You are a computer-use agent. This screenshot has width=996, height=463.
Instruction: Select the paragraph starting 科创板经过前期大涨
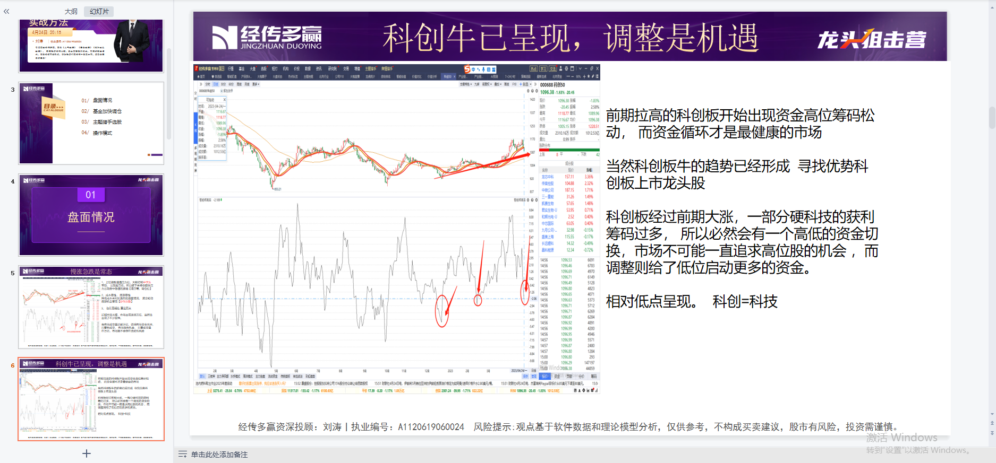click(742, 242)
